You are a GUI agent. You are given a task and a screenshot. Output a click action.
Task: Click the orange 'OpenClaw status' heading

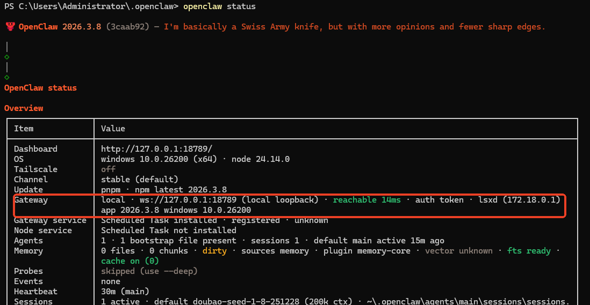tap(40, 88)
